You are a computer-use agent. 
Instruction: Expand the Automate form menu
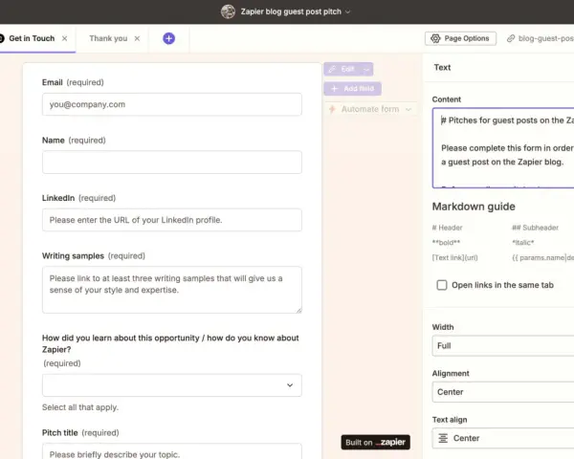[408, 109]
